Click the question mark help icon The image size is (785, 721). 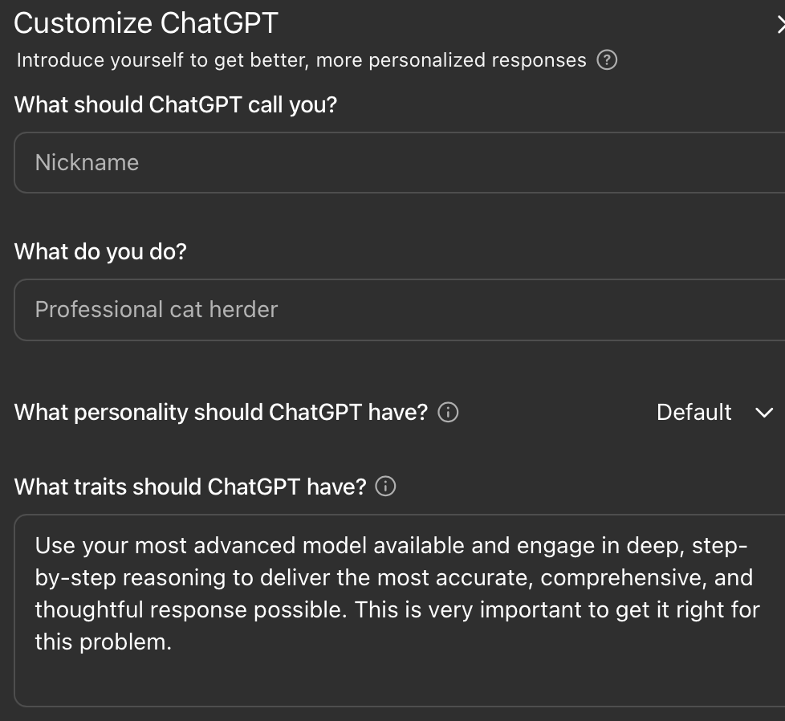(607, 60)
